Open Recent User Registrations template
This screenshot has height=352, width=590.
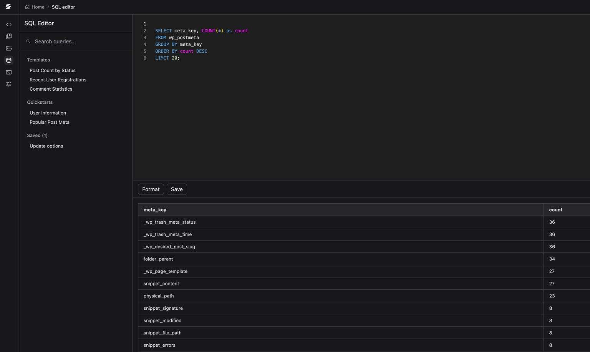(58, 80)
